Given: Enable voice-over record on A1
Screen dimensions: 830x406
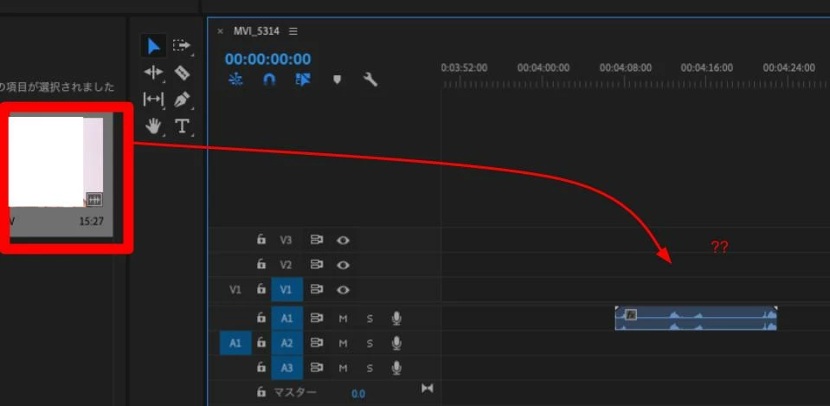Looking at the screenshot, I should tap(396, 318).
